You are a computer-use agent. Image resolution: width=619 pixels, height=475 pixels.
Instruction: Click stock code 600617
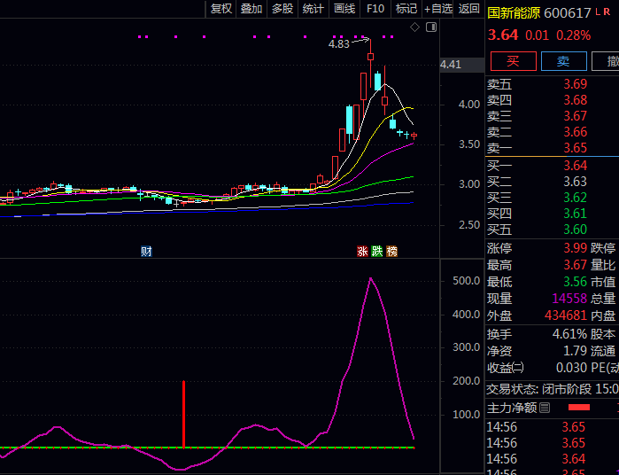coord(568,13)
